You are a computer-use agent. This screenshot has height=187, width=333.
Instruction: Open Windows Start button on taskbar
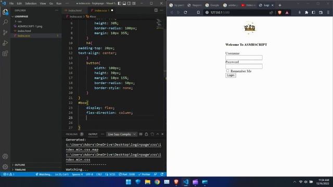click(x=129, y=182)
